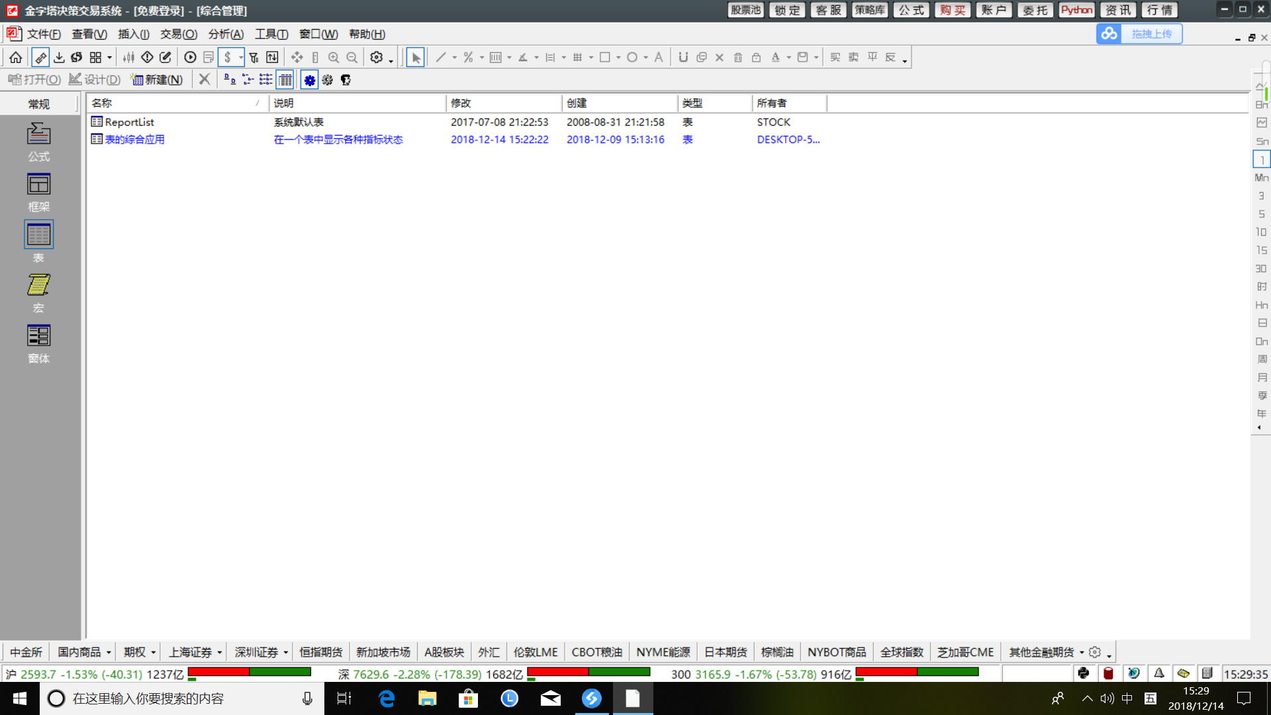
Task: Switch to list view mode
Action: pyautogui.click(x=266, y=80)
